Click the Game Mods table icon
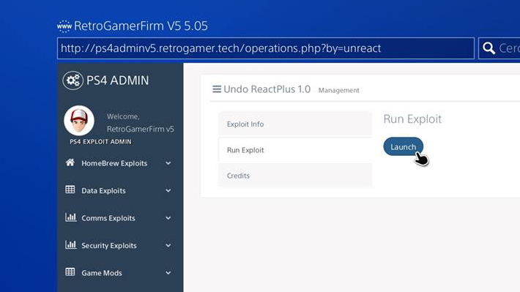Viewport: 520px width, 292px height. [x=70, y=272]
